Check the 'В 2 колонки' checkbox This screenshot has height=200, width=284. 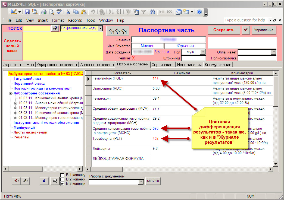coord(62,179)
